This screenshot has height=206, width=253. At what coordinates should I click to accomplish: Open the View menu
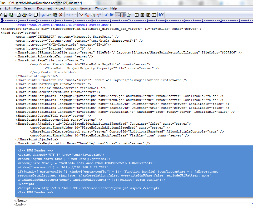[x=17, y=8]
